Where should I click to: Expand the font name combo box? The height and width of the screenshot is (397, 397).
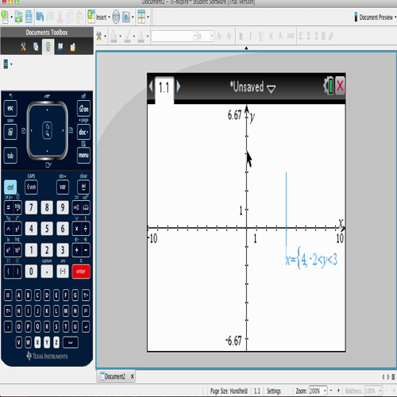click(195, 36)
